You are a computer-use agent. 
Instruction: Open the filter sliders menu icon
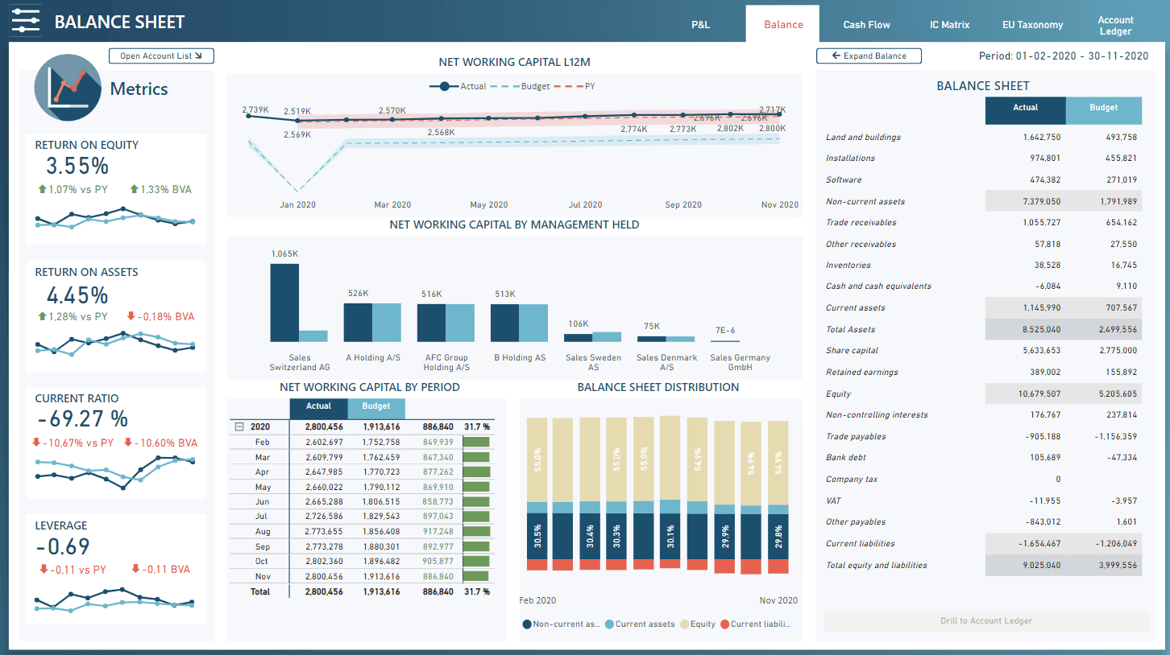pyautogui.click(x=26, y=22)
